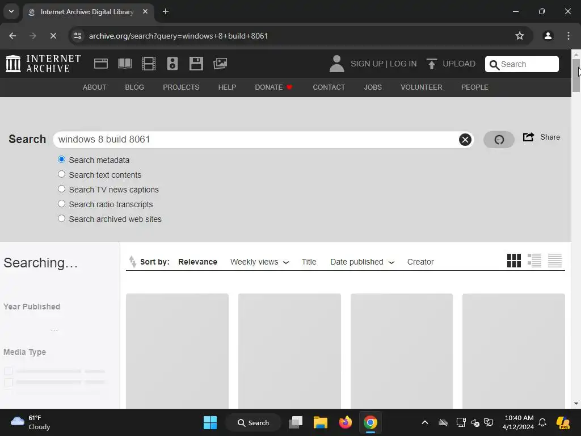Open the Software floppy-disk icon
The image size is (581, 436).
(x=196, y=64)
